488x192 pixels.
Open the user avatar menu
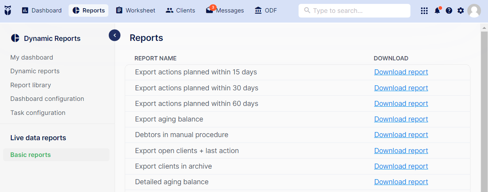pyautogui.click(x=474, y=11)
